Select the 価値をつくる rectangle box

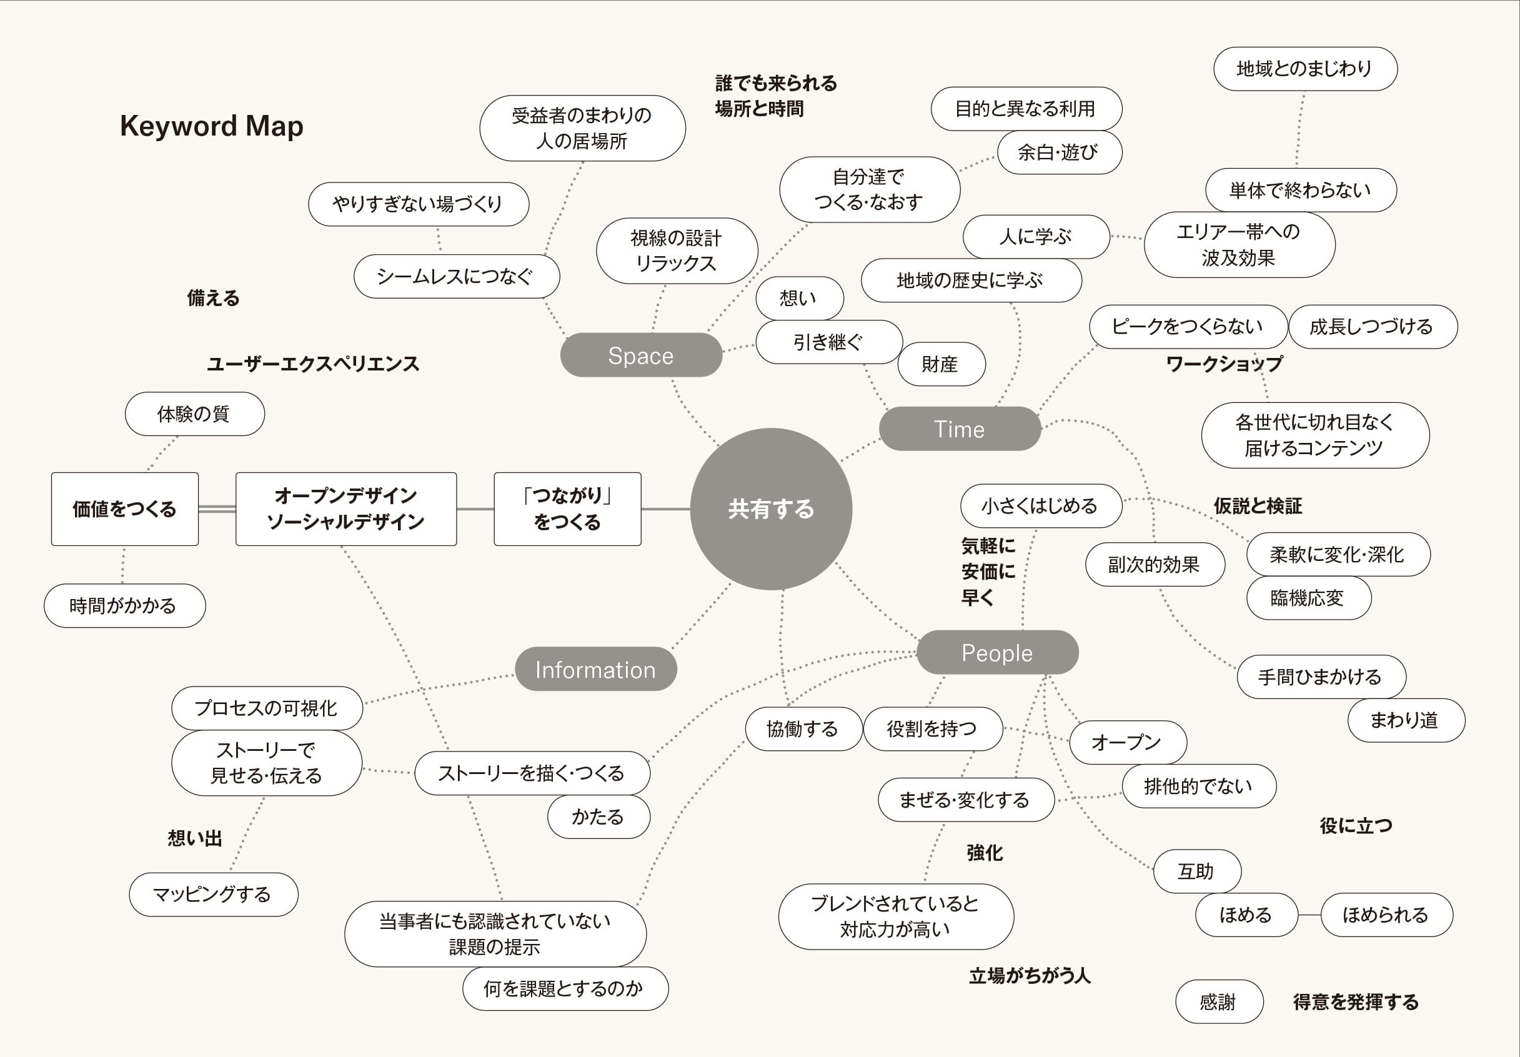click(124, 509)
